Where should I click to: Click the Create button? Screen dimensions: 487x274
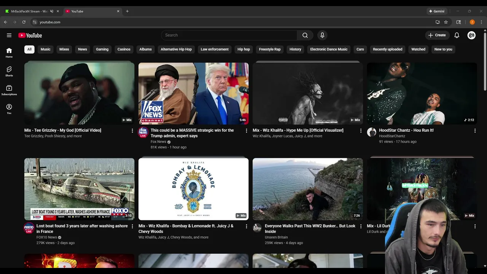(x=437, y=35)
